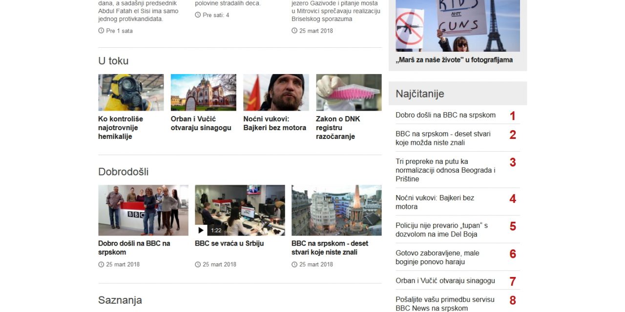
Task: Click the clock icon beside Pre sati: 4
Action: (198, 15)
